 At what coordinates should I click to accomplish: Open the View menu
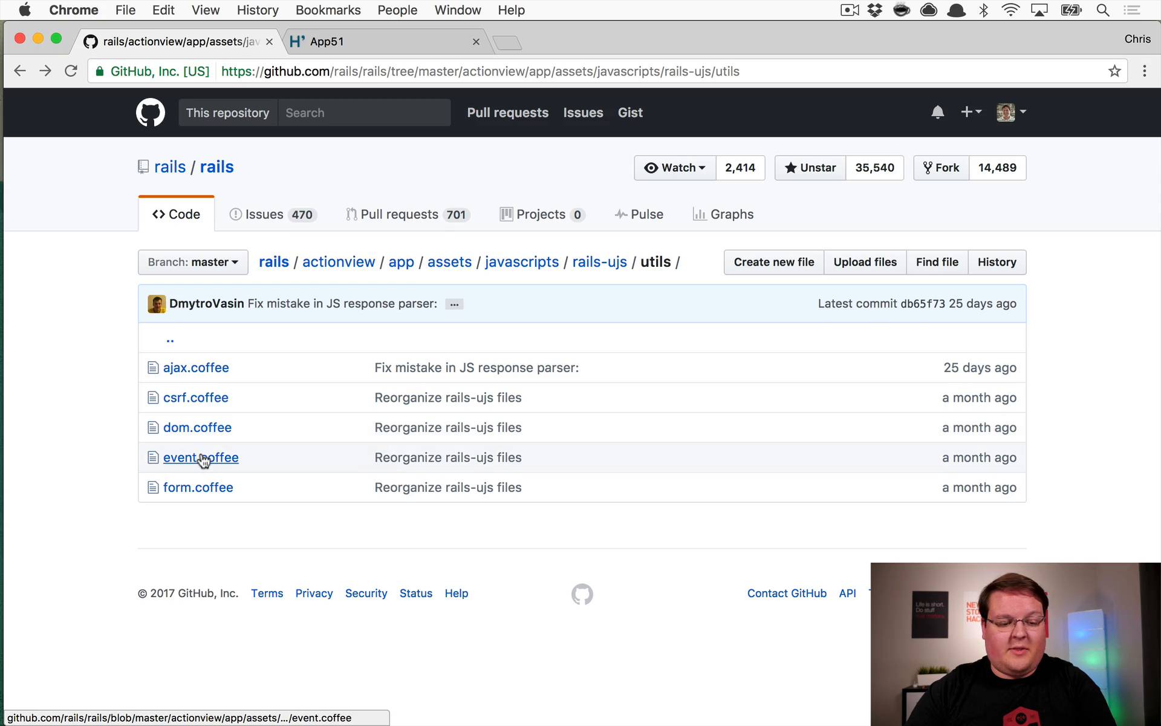tap(205, 10)
